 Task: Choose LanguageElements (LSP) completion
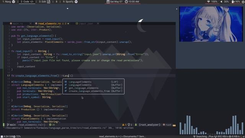[93, 82]
